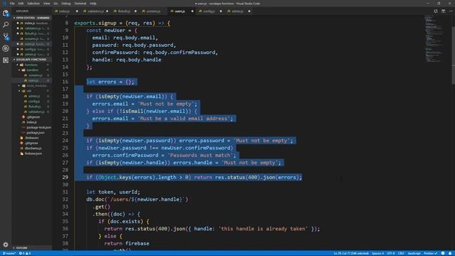The height and width of the screenshot is (256, 455).
Task: Open the Go menu
Action: click(55, 4)
